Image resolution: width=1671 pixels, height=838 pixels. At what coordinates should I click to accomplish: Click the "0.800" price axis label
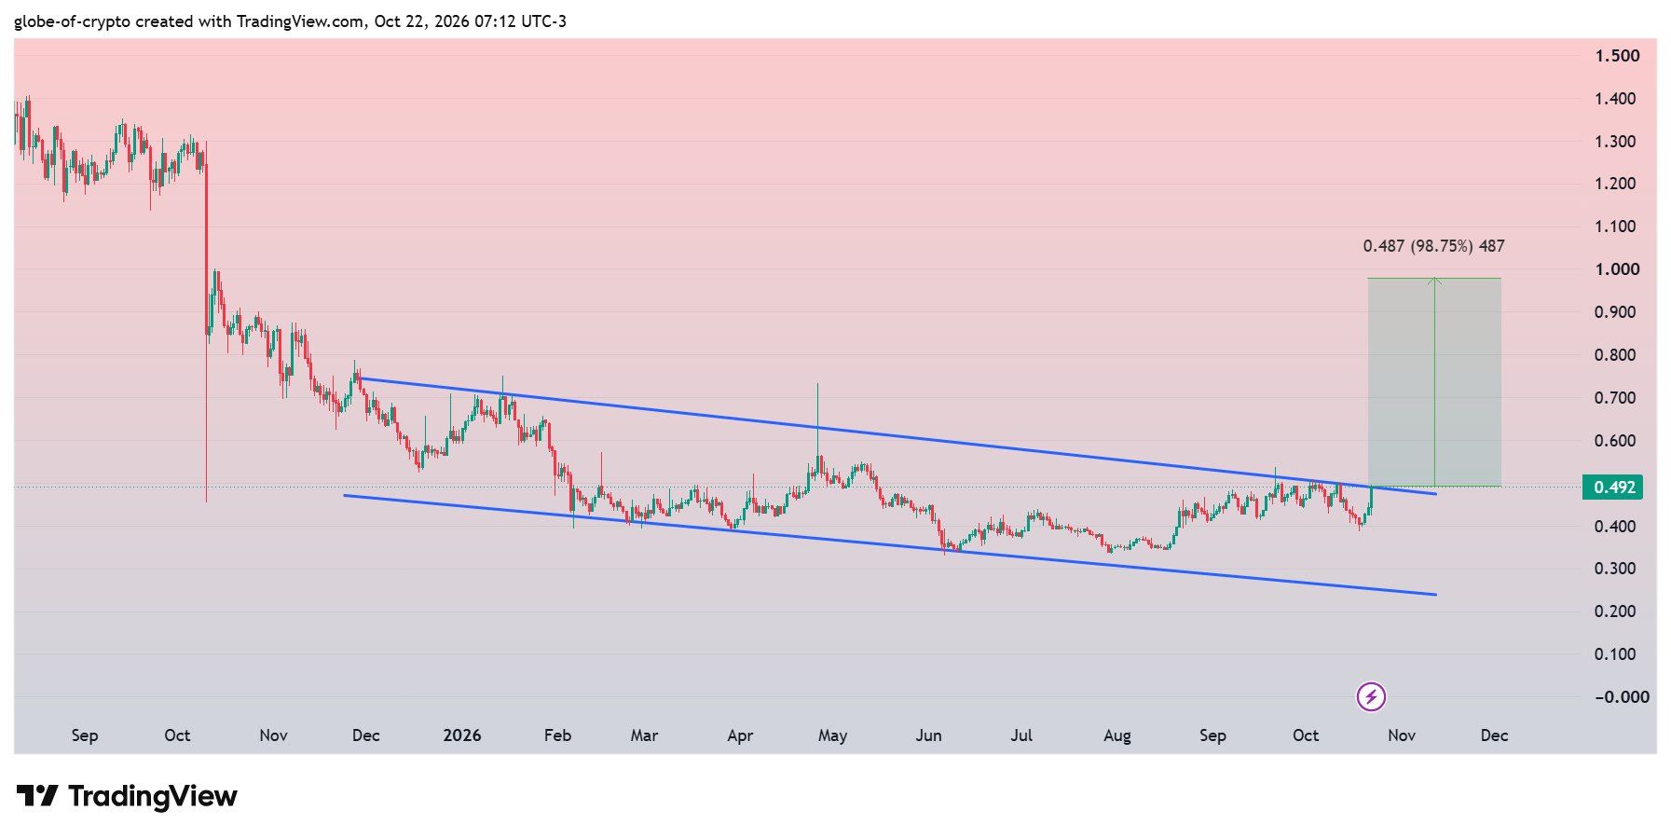(1617, 355)
